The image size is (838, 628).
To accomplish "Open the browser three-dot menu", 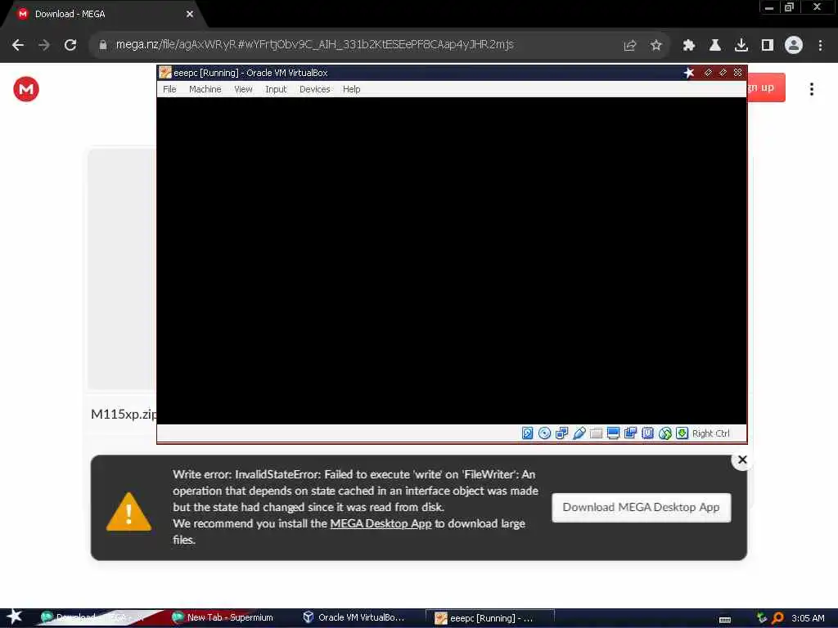I will [x=820, y=46].
